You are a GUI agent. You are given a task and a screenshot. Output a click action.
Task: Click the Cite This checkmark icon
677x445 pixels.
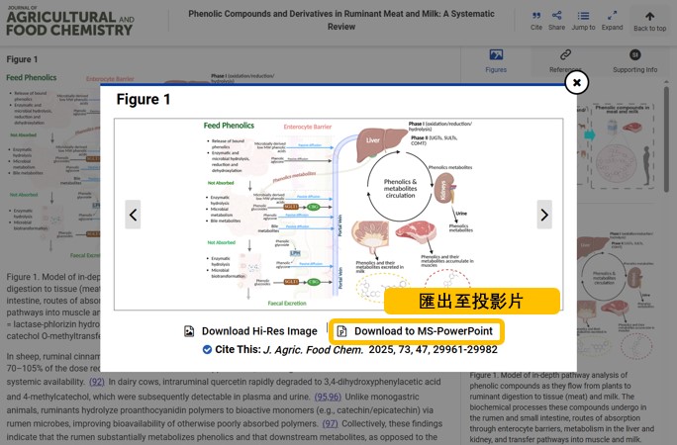[x=207, y=349]
